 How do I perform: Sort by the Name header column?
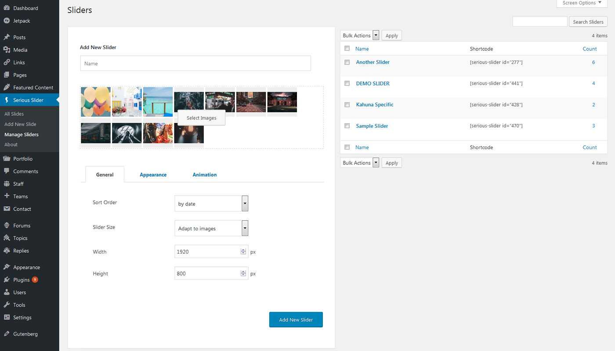coord(362,49)
